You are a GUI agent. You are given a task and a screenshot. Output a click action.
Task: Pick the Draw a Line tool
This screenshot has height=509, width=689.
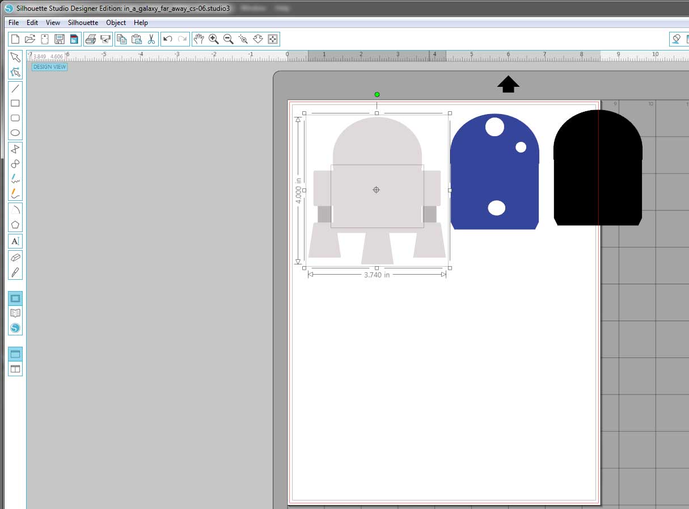pyautogui.click(x=15, y=89)
